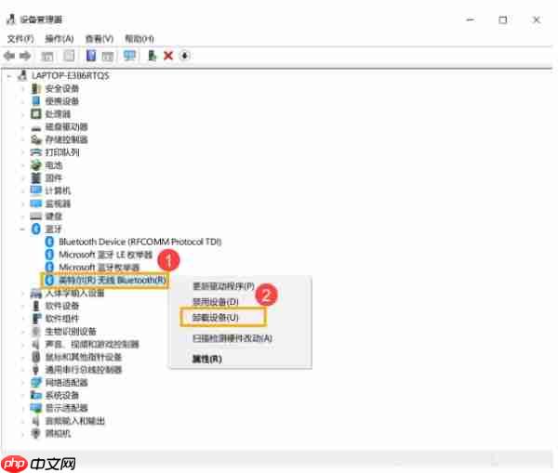Viewport: 558px width, 473px height.
Task: Click the 便携设备 category icon
Action: pos(36,101)
